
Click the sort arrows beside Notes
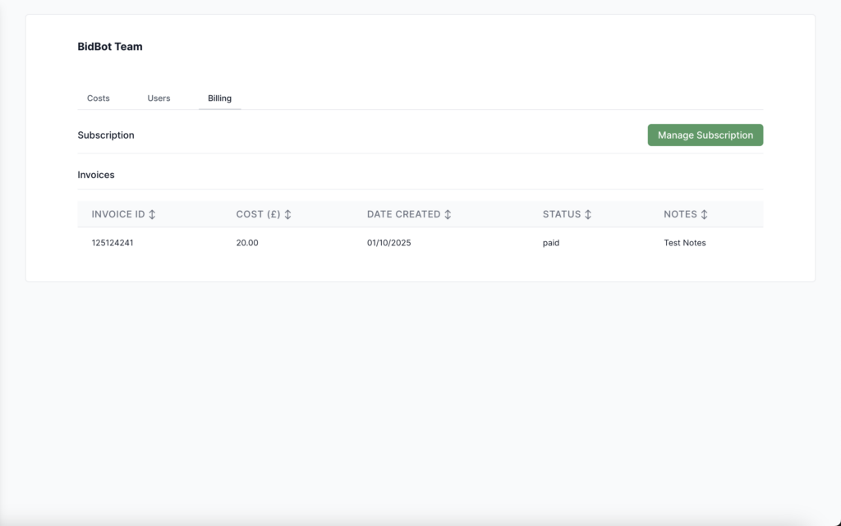pos(705,214)
